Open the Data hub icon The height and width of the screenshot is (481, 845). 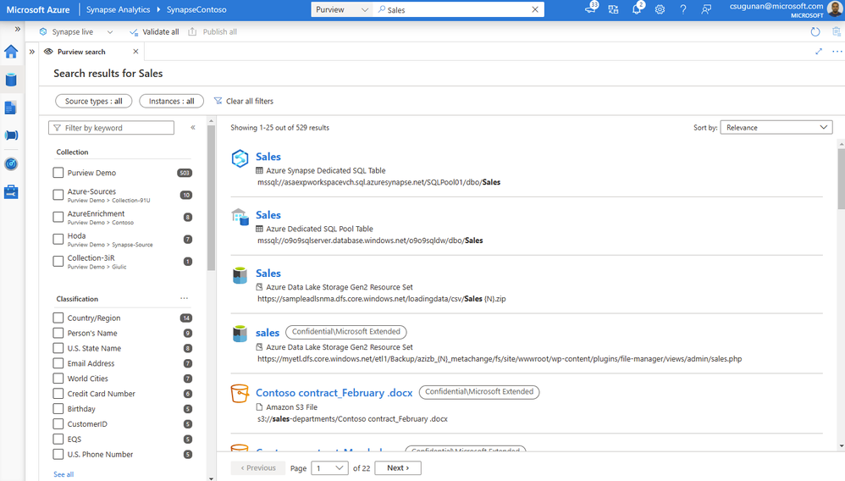[x=11, y=80]
